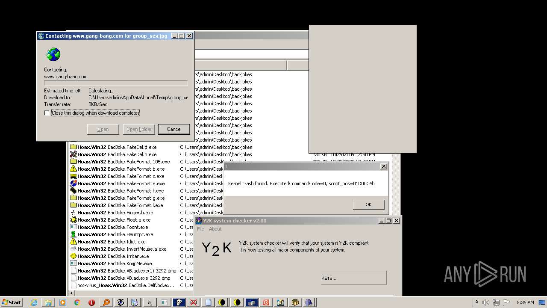This screenshot has height=308, width=547.
Task: Click the globe icon in download dialog
Action: (53, 54)
